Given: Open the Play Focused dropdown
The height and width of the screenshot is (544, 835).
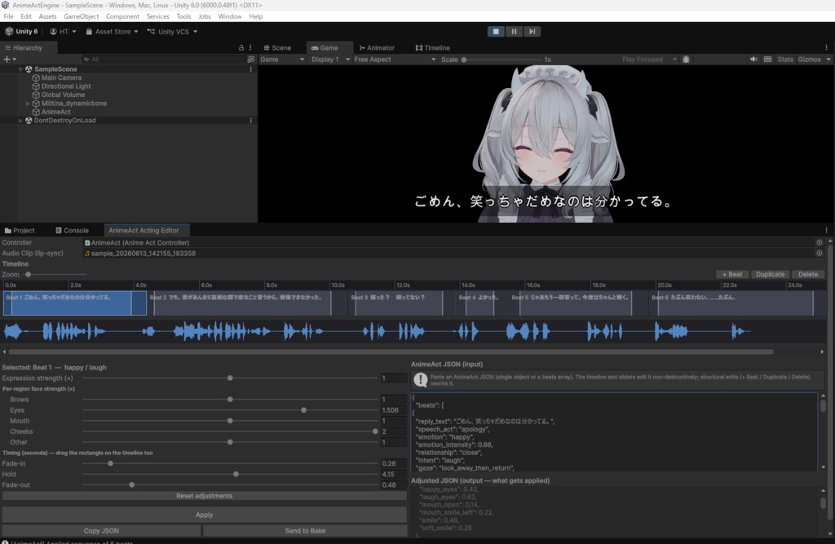Looking at the screenshot, I should click(648, 60).
